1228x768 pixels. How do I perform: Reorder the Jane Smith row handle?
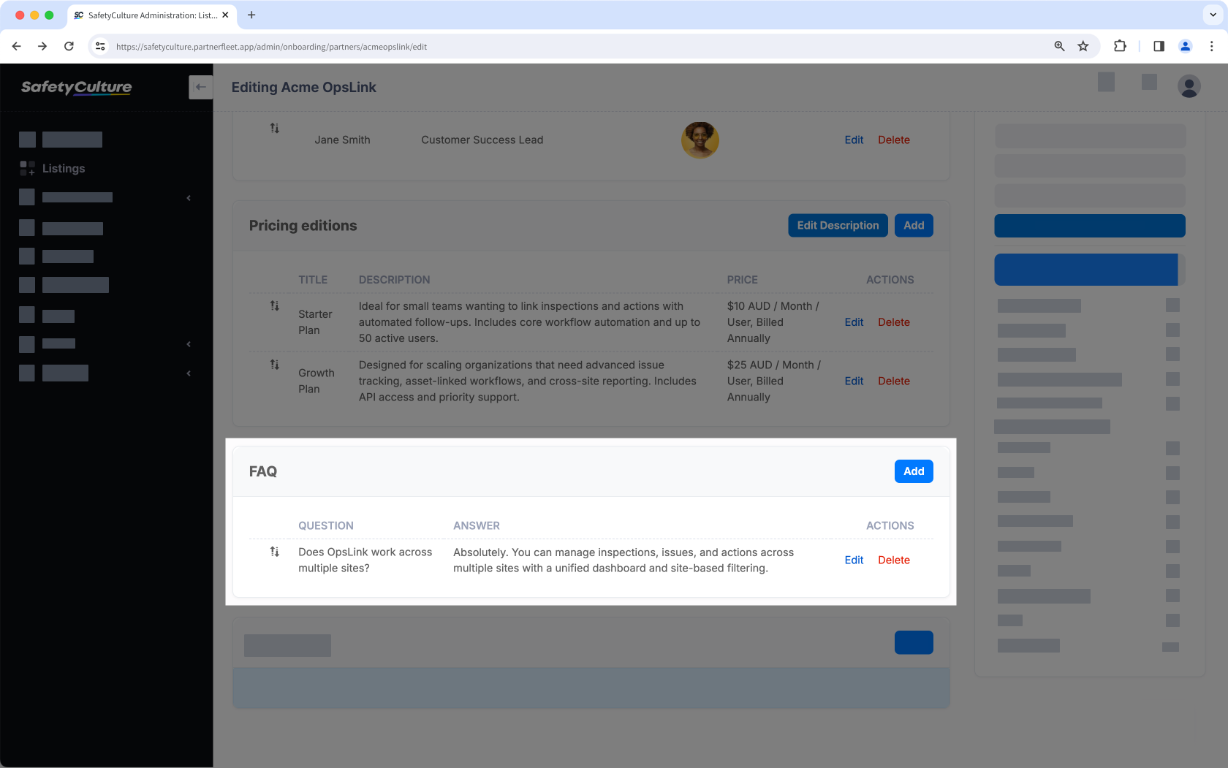(275, 128)
